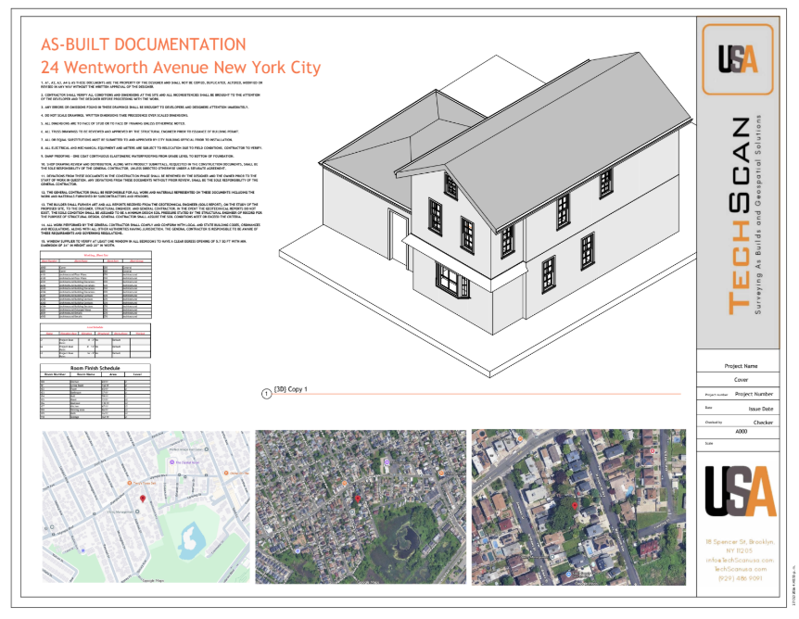This screenshot has height=619, width=799.
Task: Click the Issue Date field
Action: pos(760,407)
